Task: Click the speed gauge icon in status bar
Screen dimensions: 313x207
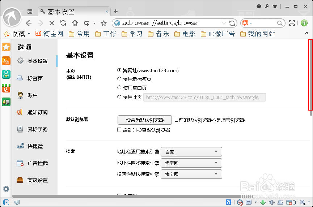Action: [x=240, y=202]
